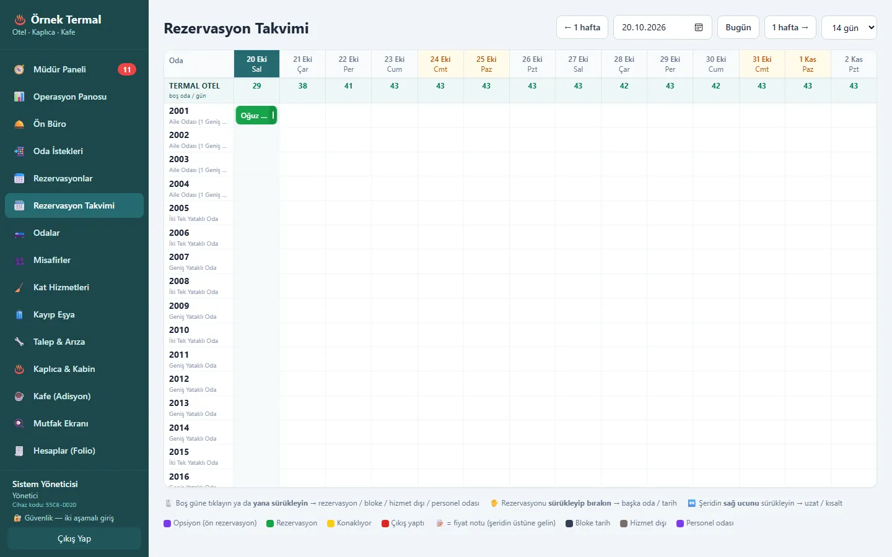The height and width of the screenshot is (557, 892).
Task: Click the Cihaz kodu 55C8-DD2D text
Action: 45,505
